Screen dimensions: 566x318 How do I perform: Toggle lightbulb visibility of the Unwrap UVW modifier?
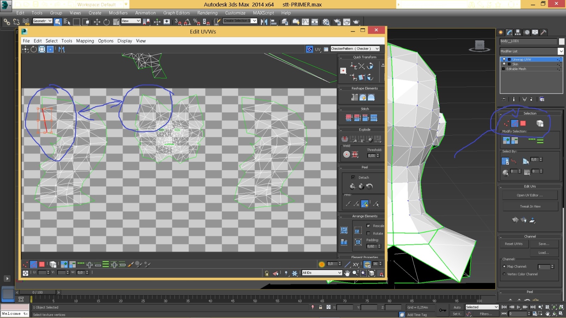click(x=504, y=59)
